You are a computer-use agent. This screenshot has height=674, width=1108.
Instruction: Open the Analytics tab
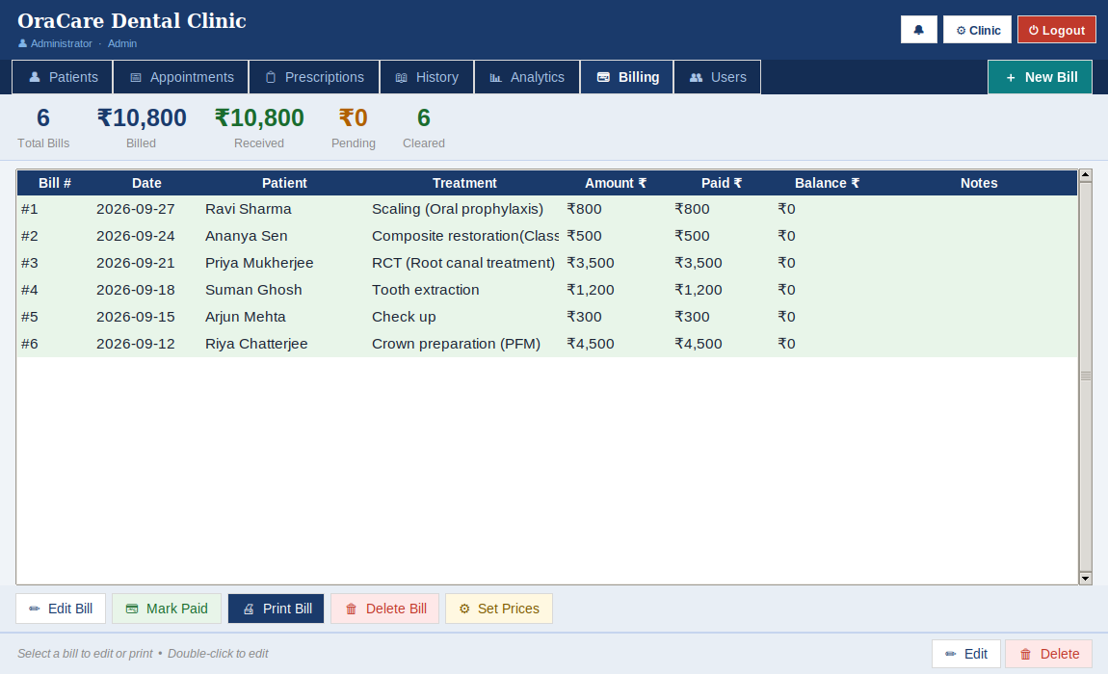pyautogui.click(x=527, y=77)
